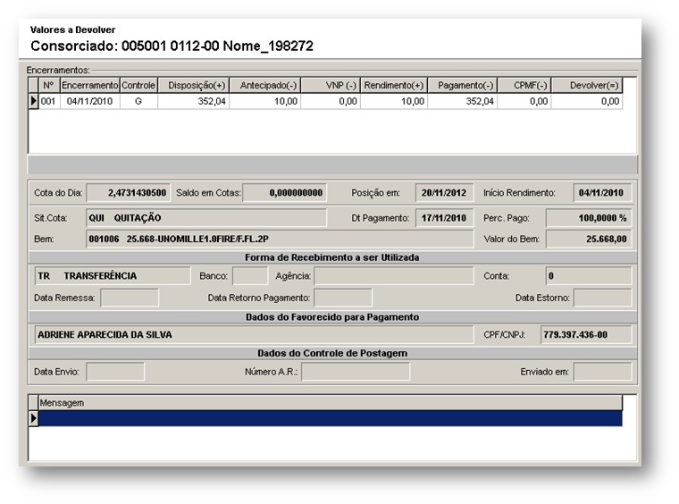Viewport: 679px width, 504px height.
Task: Click the 0,00 VNP cell
Action: point(331,101)
